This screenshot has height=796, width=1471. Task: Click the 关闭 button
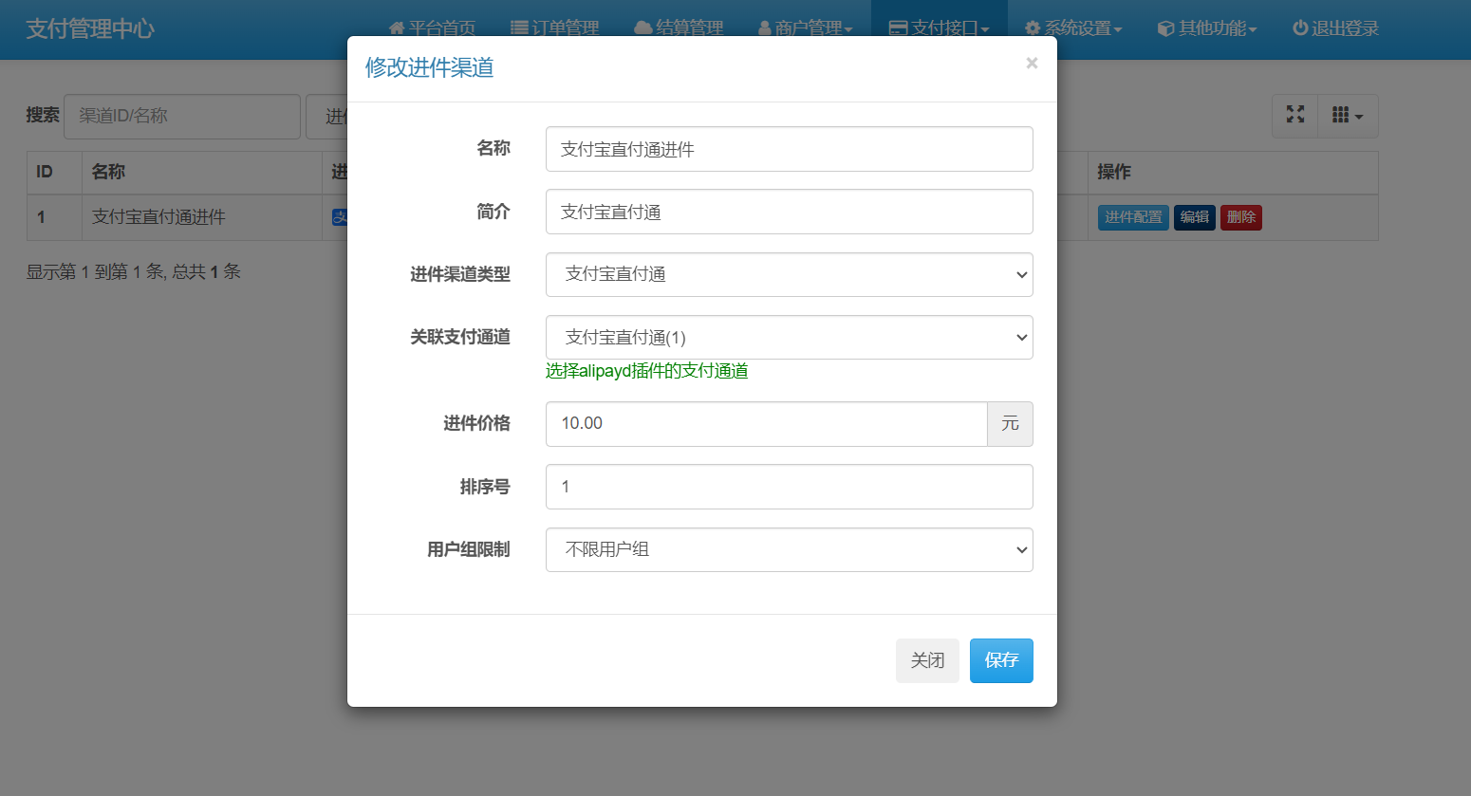pyautogui.click(x=927, y=660)
